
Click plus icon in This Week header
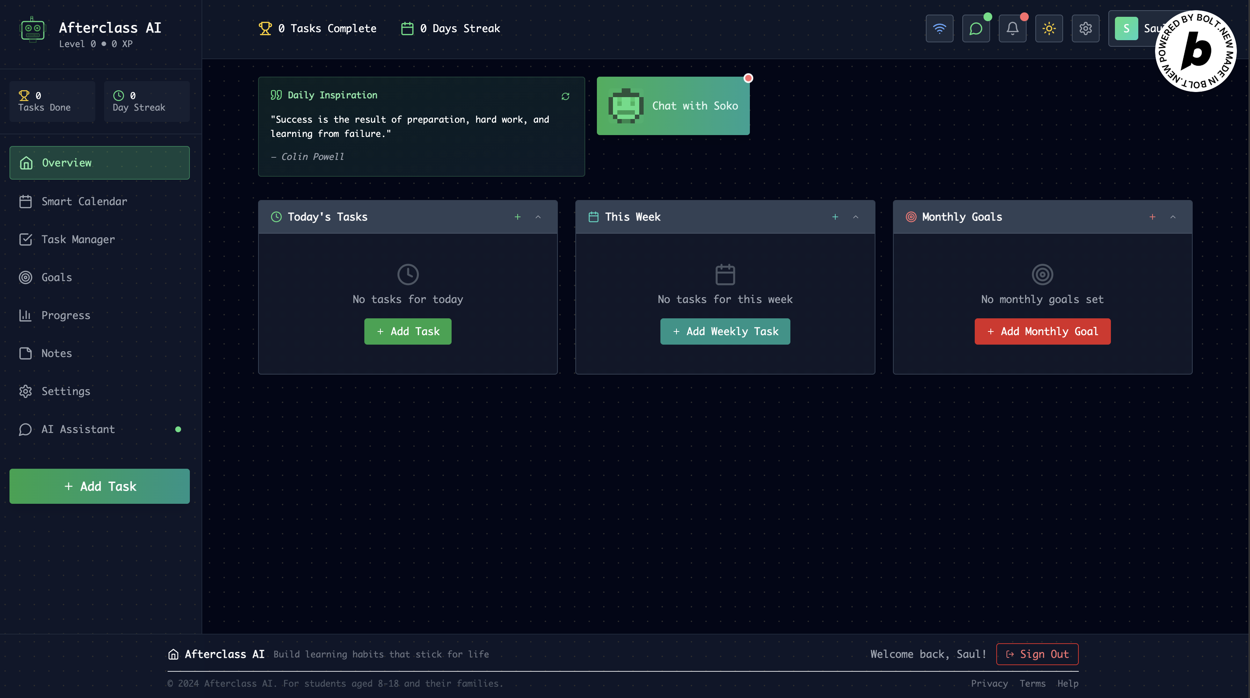[x=835, y=217]
